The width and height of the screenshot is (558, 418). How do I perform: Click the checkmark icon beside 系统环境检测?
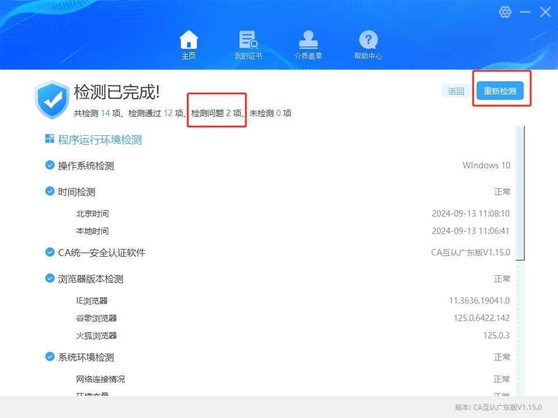49,356
